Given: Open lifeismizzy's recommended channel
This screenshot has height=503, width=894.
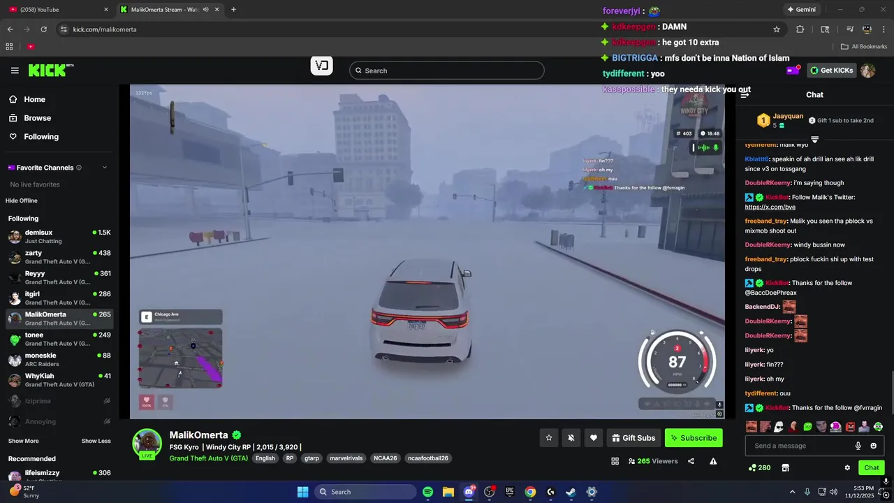Looking at the screenshot, I should (x=59, y=475).
